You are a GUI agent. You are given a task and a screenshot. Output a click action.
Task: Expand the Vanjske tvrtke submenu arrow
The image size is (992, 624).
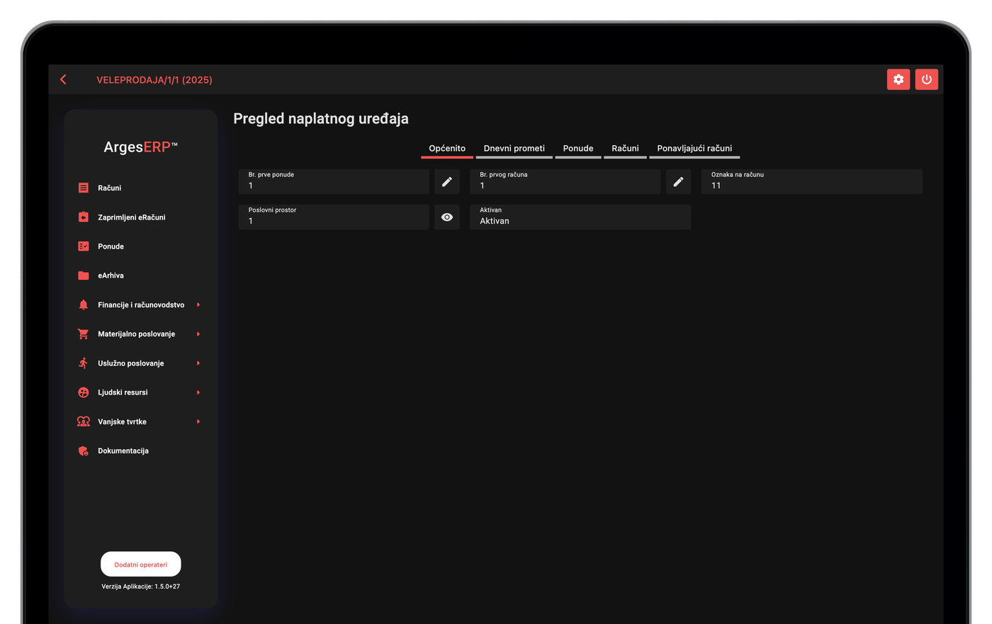point(198,421)
